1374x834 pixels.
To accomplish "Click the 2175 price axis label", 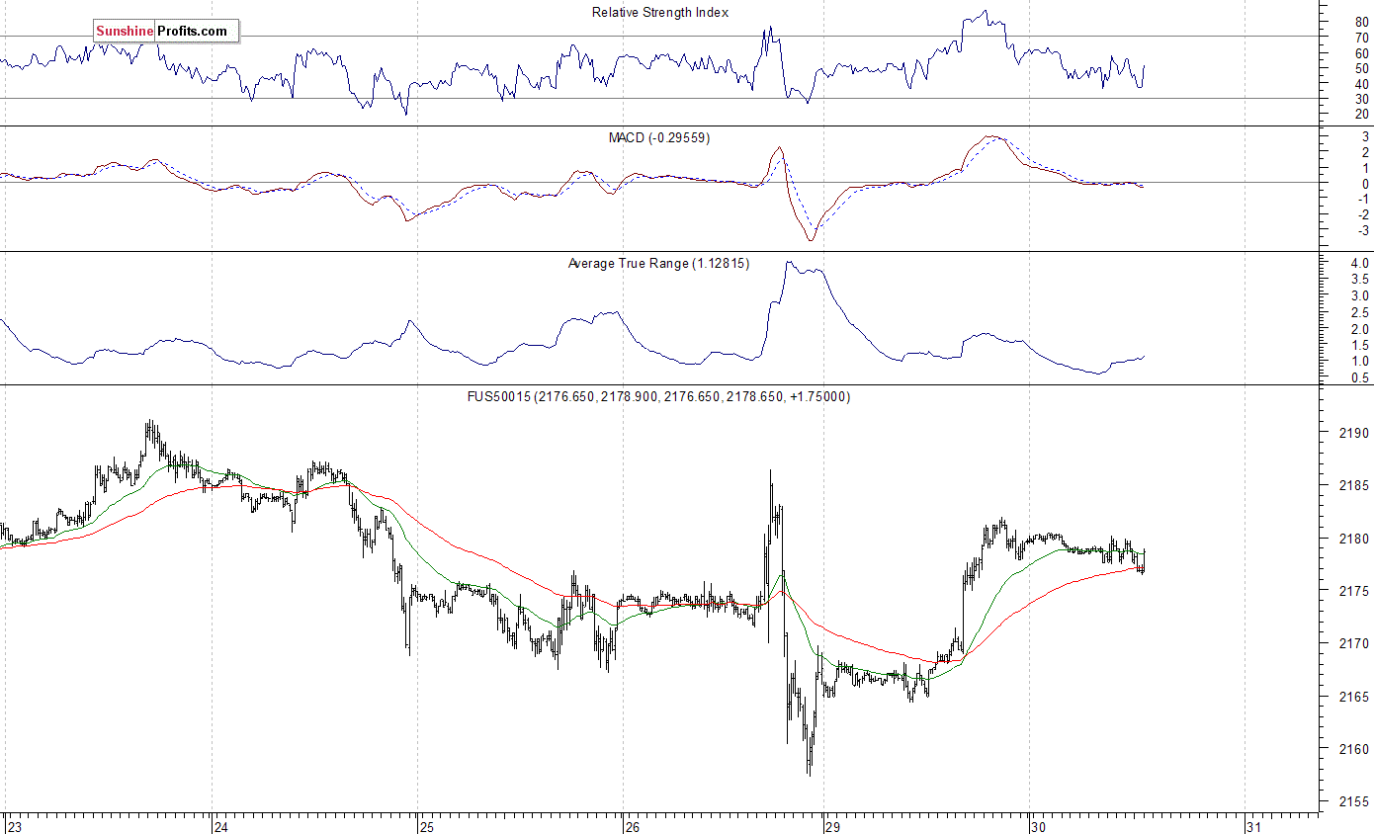I will point(1353,591).
